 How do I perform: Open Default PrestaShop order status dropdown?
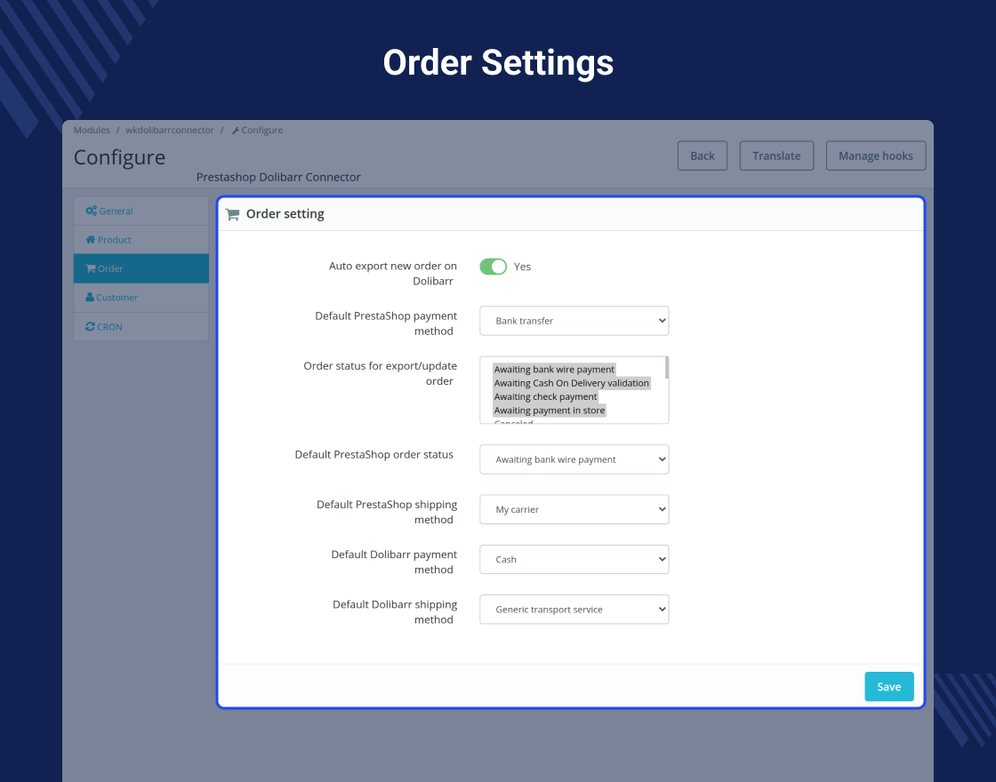click(x=574, y=459)
